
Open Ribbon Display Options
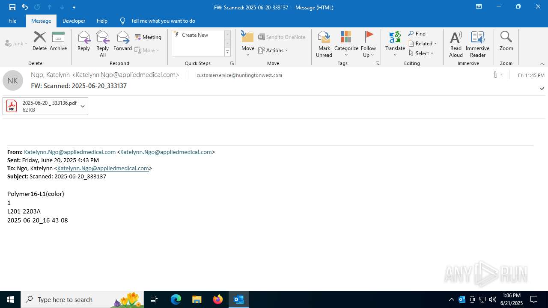point(479,7)
